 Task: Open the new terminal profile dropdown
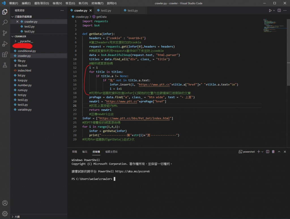click(x=262, y=152)
